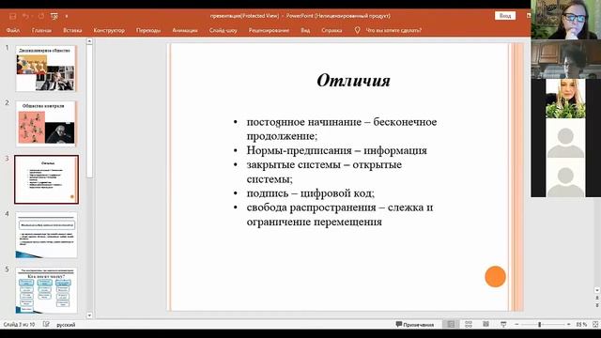The image size is (601, 338).
Task: Click the Save icon in quick access toolbar
Action: click(x=12, y=16)
